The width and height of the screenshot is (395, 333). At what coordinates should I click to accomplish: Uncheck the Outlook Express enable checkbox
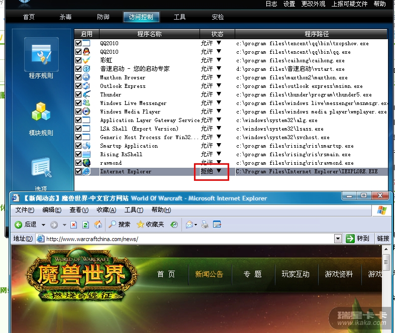click(78, 86)
